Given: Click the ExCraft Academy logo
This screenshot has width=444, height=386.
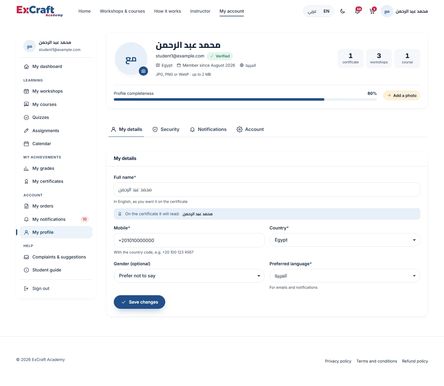Looking at the screenshot, I should coord(39,11).
